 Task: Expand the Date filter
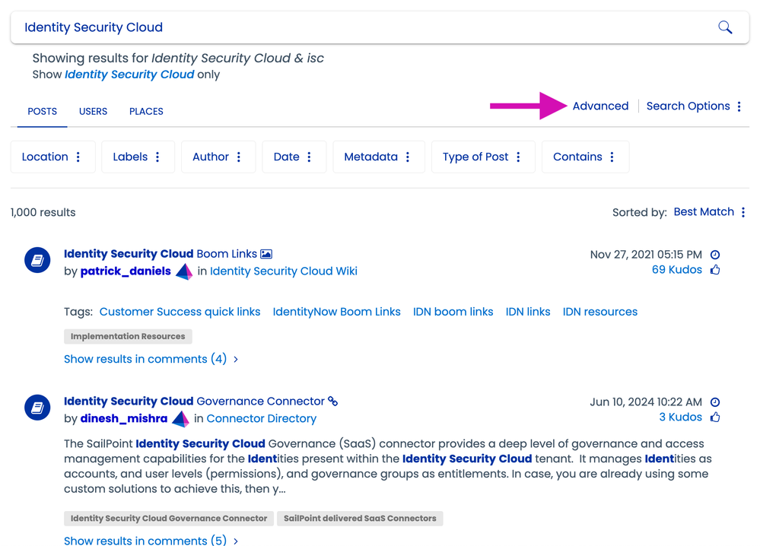click(x=294, y=157)
